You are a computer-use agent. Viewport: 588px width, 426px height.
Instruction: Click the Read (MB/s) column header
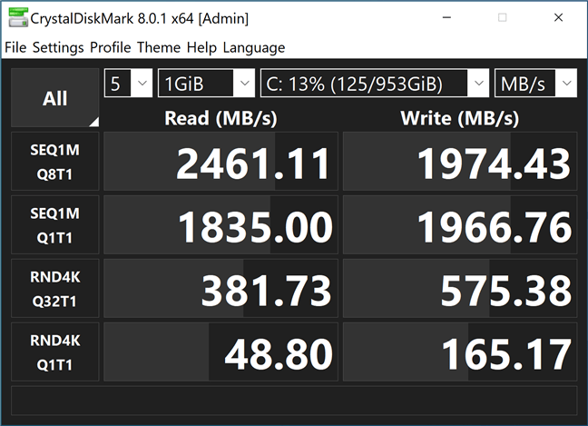220,118
